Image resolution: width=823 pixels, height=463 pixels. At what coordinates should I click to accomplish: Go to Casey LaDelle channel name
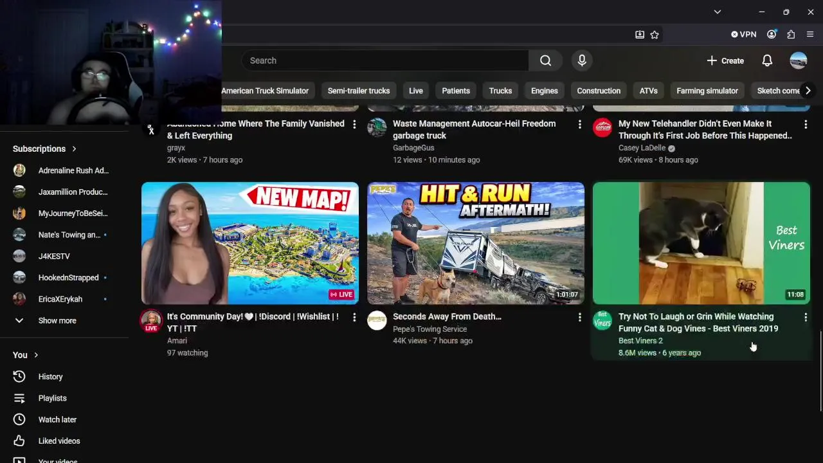pyautogui.click(x=642, y=148)
